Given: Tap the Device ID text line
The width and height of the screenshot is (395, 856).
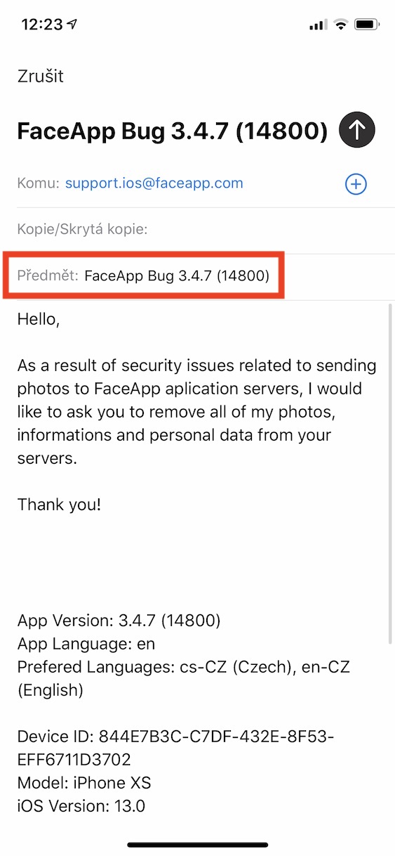Looking at the screenshot, I should [x=176, y=748].
